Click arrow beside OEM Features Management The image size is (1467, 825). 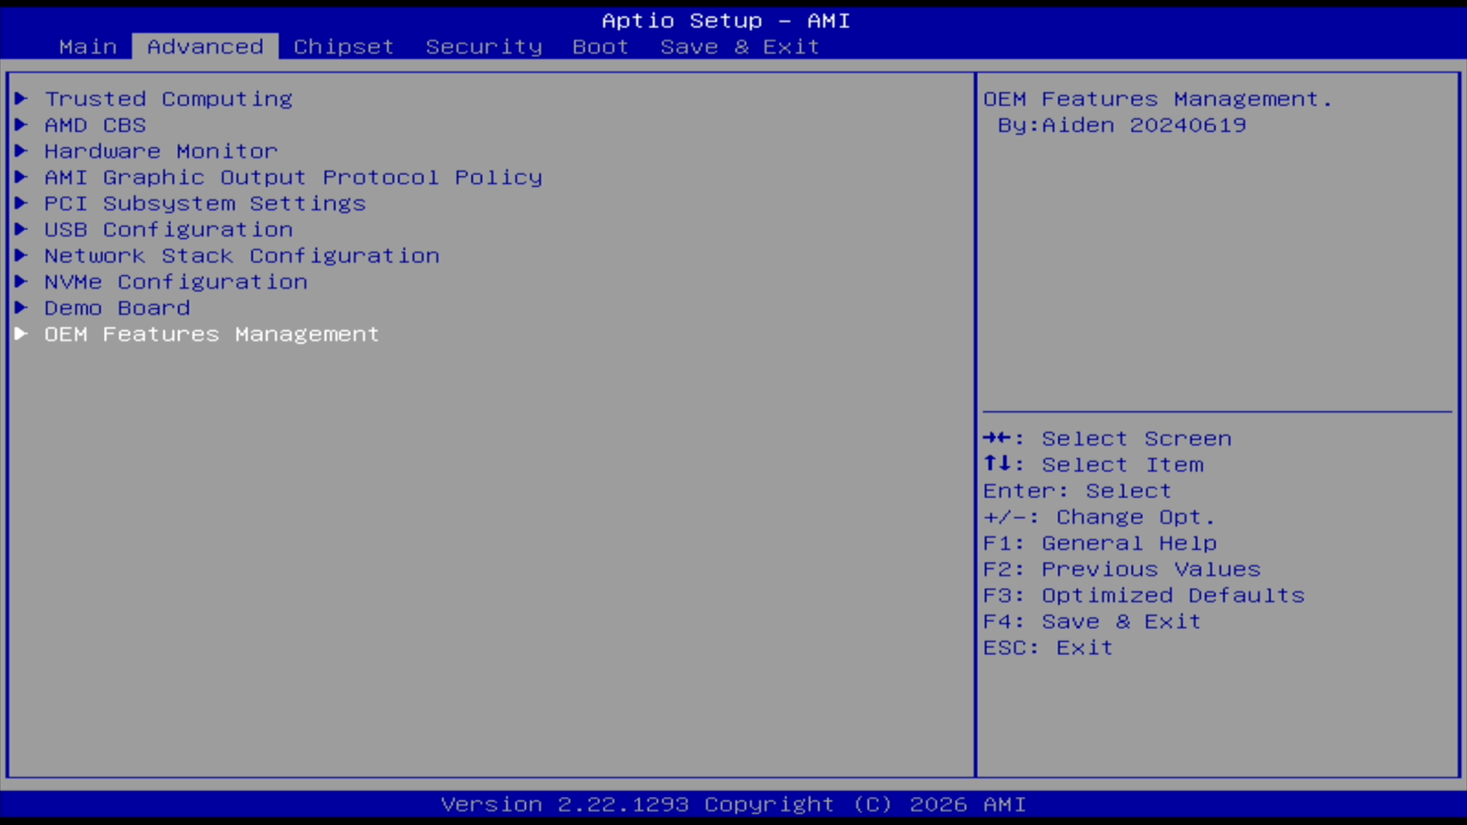(21, 334)
